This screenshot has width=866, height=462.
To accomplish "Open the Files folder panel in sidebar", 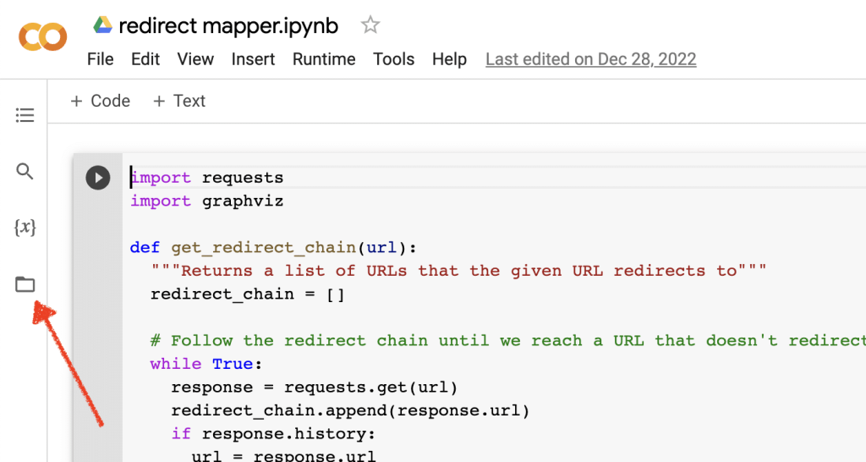I will tap(25, 284).
